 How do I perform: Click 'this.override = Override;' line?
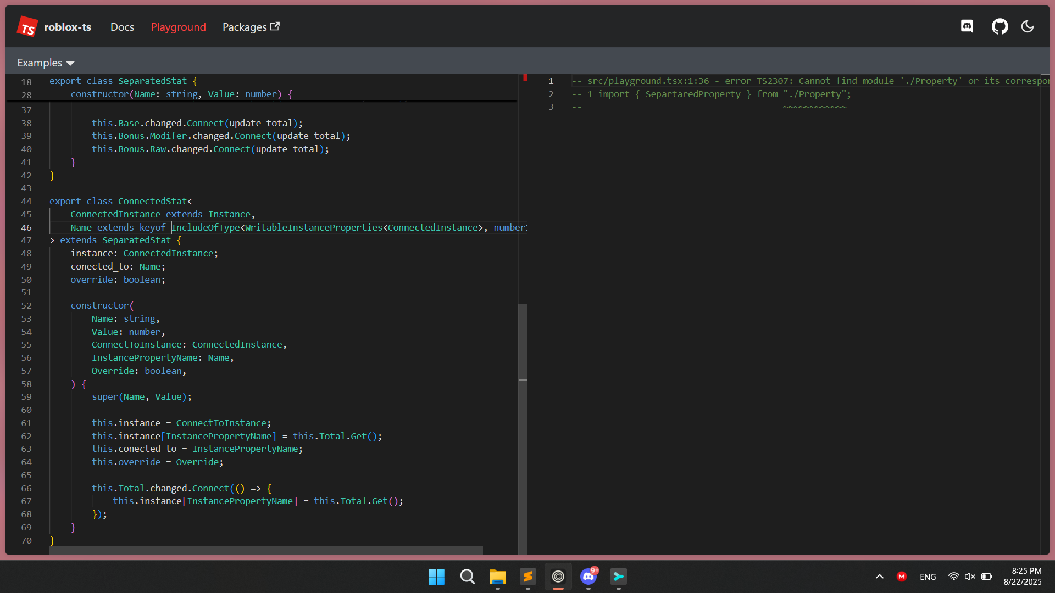coord(158,462)
